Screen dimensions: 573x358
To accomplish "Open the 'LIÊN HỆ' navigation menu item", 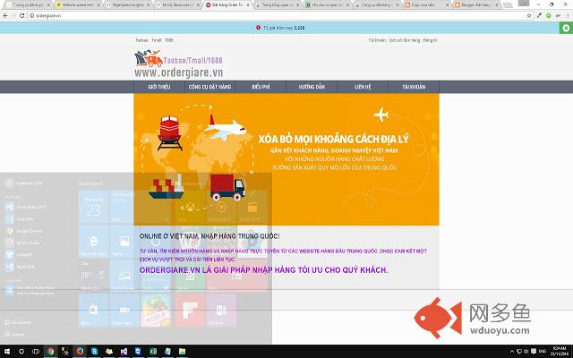I will (363, 87).
